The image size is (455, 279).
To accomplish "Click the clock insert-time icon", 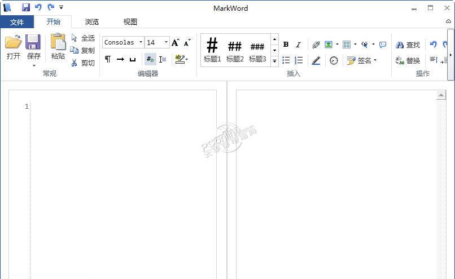I will tap(334, 60).
